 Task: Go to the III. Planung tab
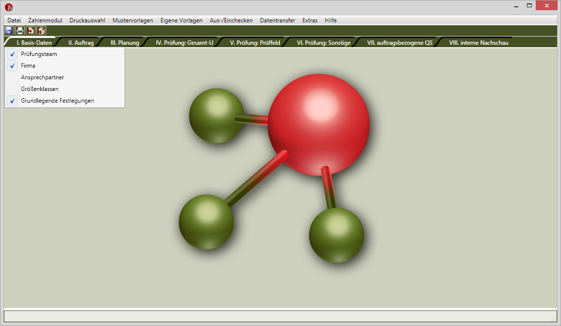tap(125, 43)
